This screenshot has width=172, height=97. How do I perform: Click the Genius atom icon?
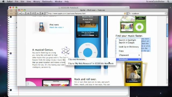pos(66,51)
